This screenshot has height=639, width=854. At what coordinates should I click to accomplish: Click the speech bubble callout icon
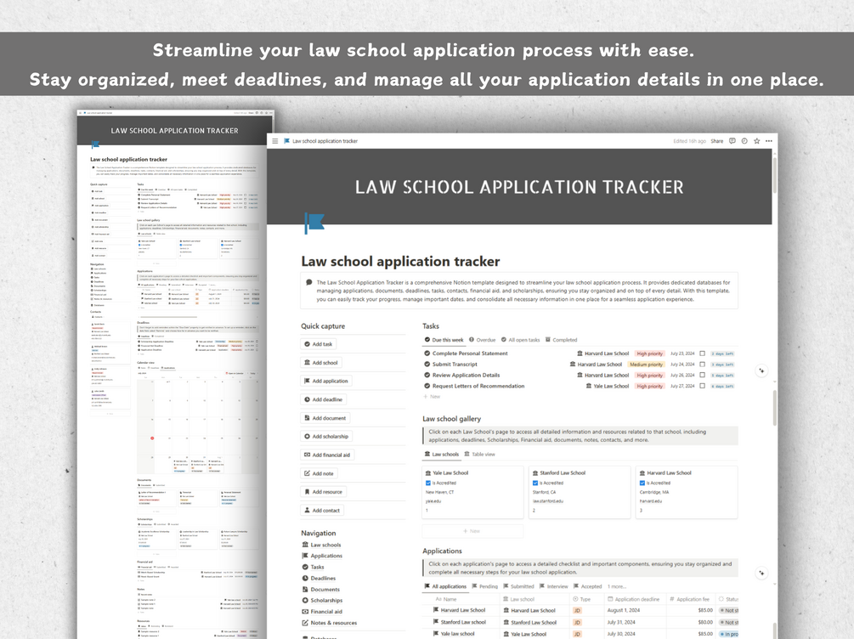click(x=308, y=283)
